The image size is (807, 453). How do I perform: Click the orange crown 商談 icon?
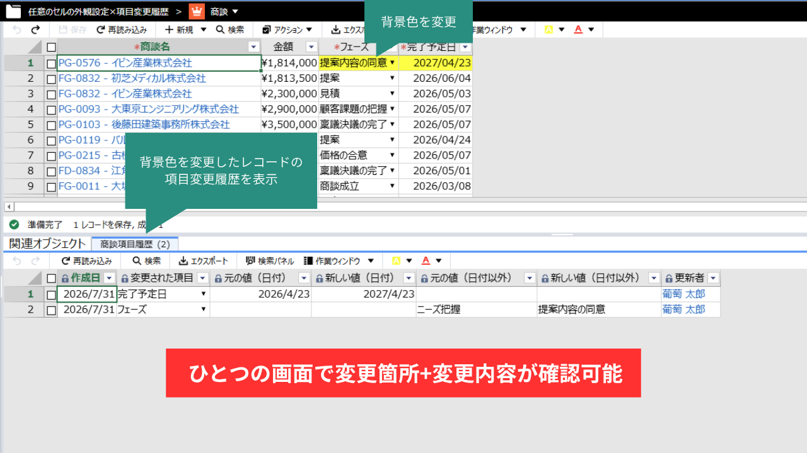[x=197, y=11]
